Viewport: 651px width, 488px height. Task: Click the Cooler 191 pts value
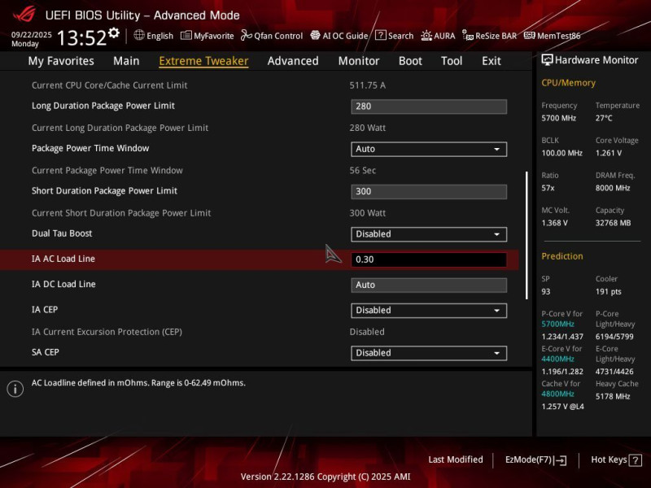(608, 291)
